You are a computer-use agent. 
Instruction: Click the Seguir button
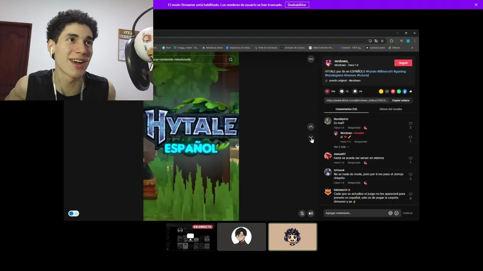(403, 63)
